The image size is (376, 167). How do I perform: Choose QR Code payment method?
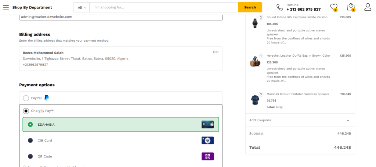[30, 156]
